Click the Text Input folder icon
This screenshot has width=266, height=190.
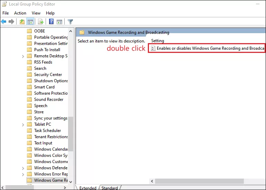coord(29,143)
